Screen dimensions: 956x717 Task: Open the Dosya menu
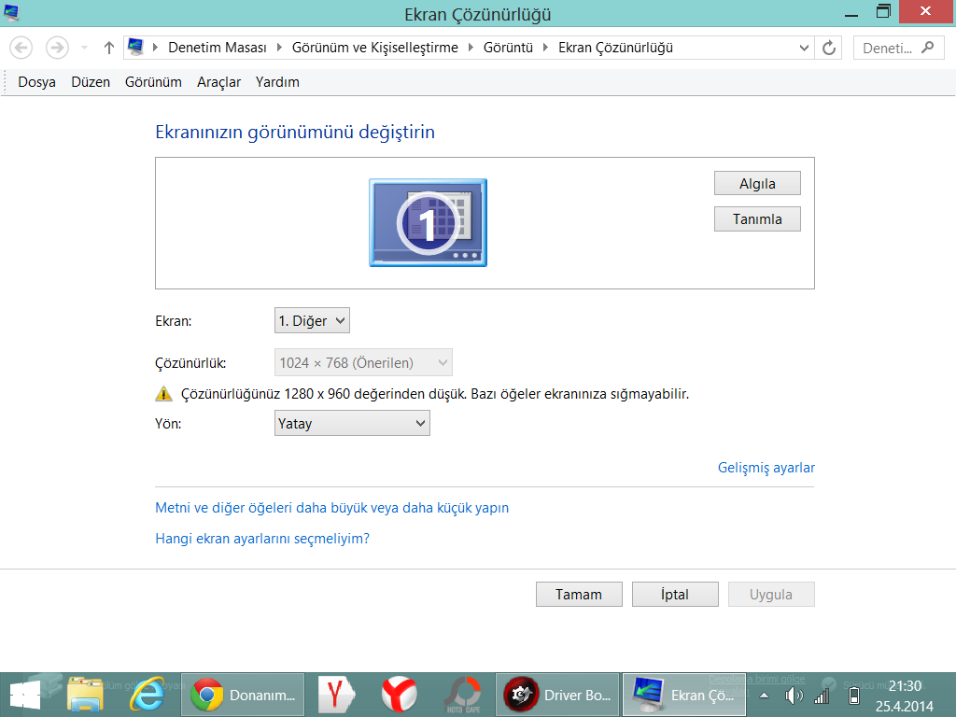pyautogui.click(x=36, y=82)
